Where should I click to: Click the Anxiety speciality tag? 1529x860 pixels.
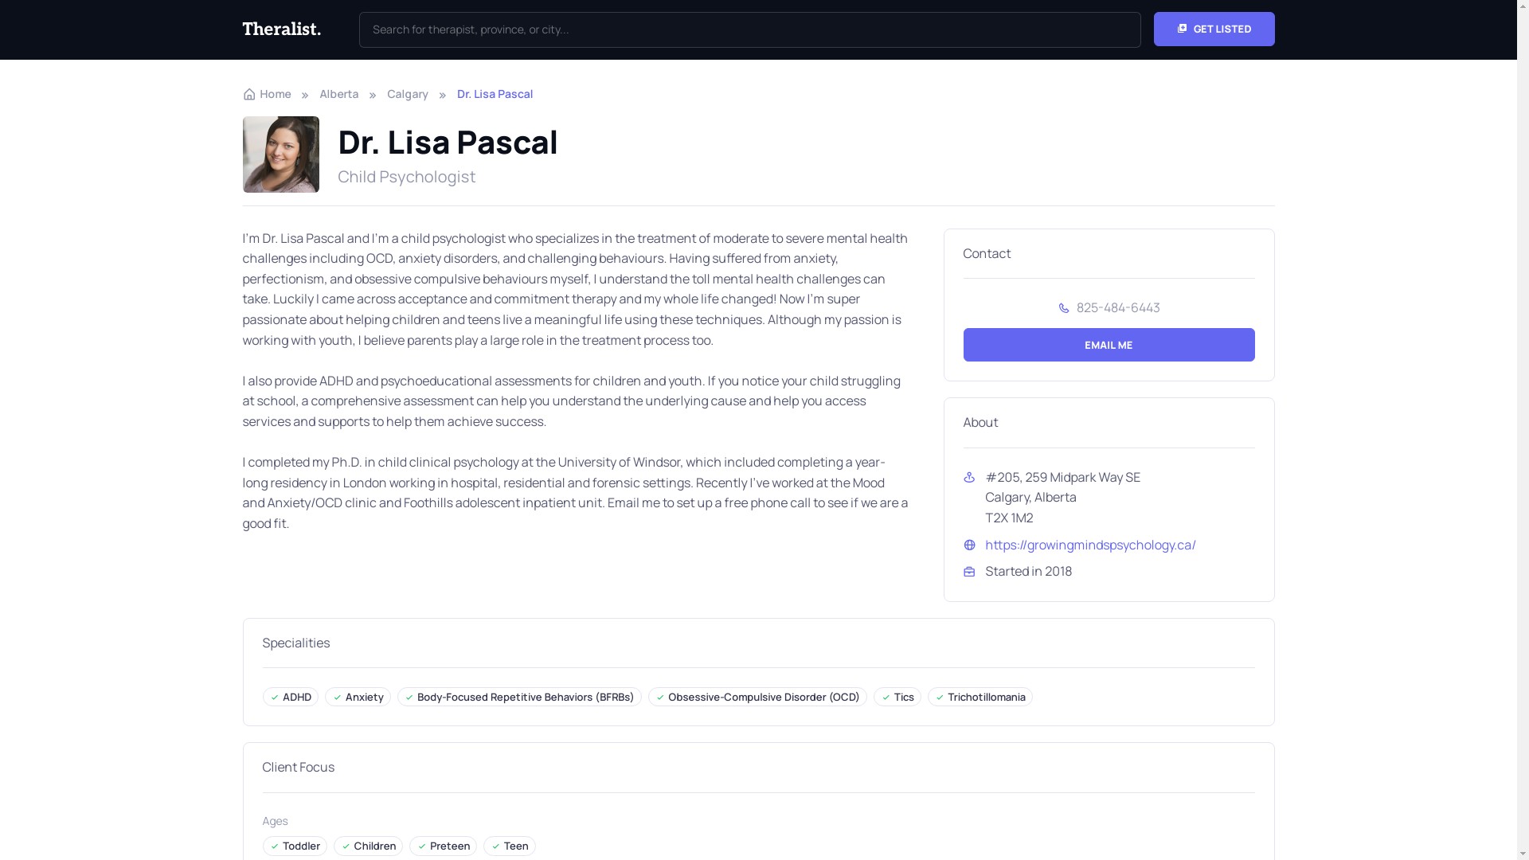click(358, 698)
